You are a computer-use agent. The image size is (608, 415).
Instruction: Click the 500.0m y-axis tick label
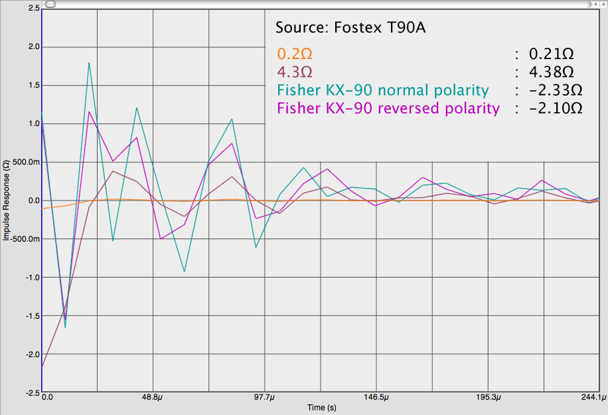pos(26,162)
